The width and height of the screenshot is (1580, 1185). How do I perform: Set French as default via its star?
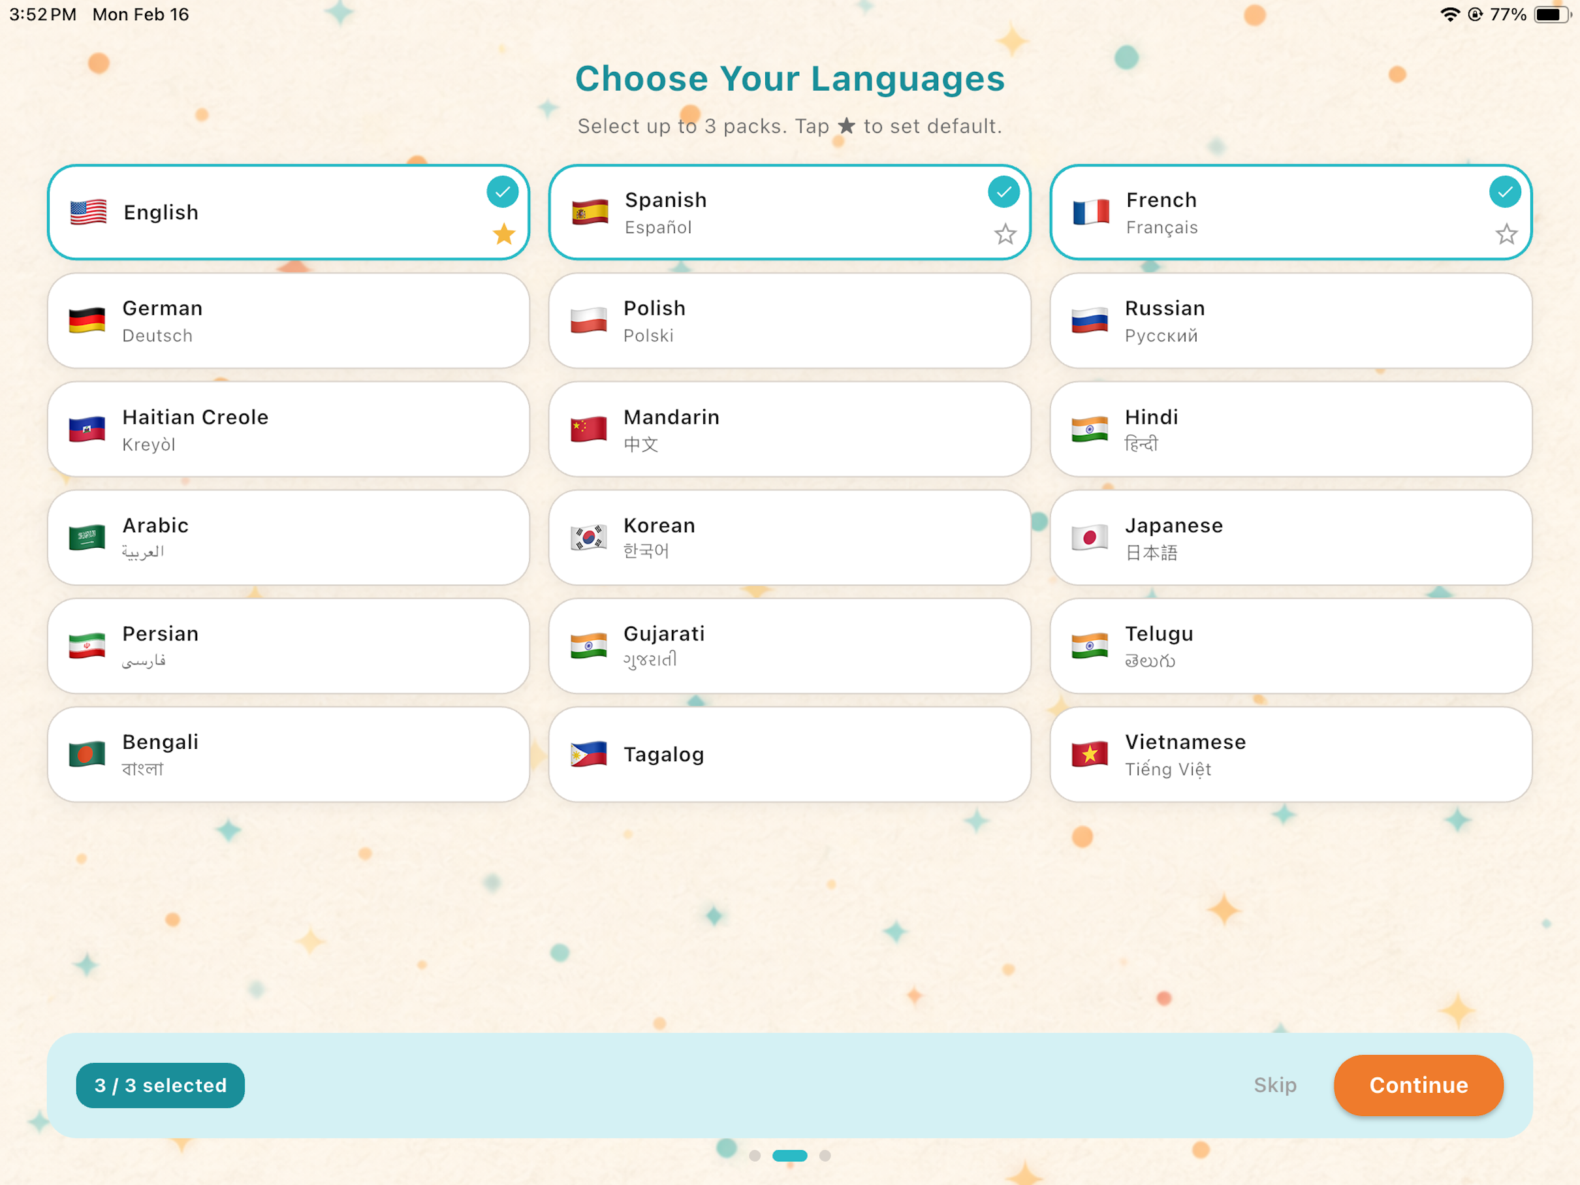pyautogui.click(x=1505, y=234)
